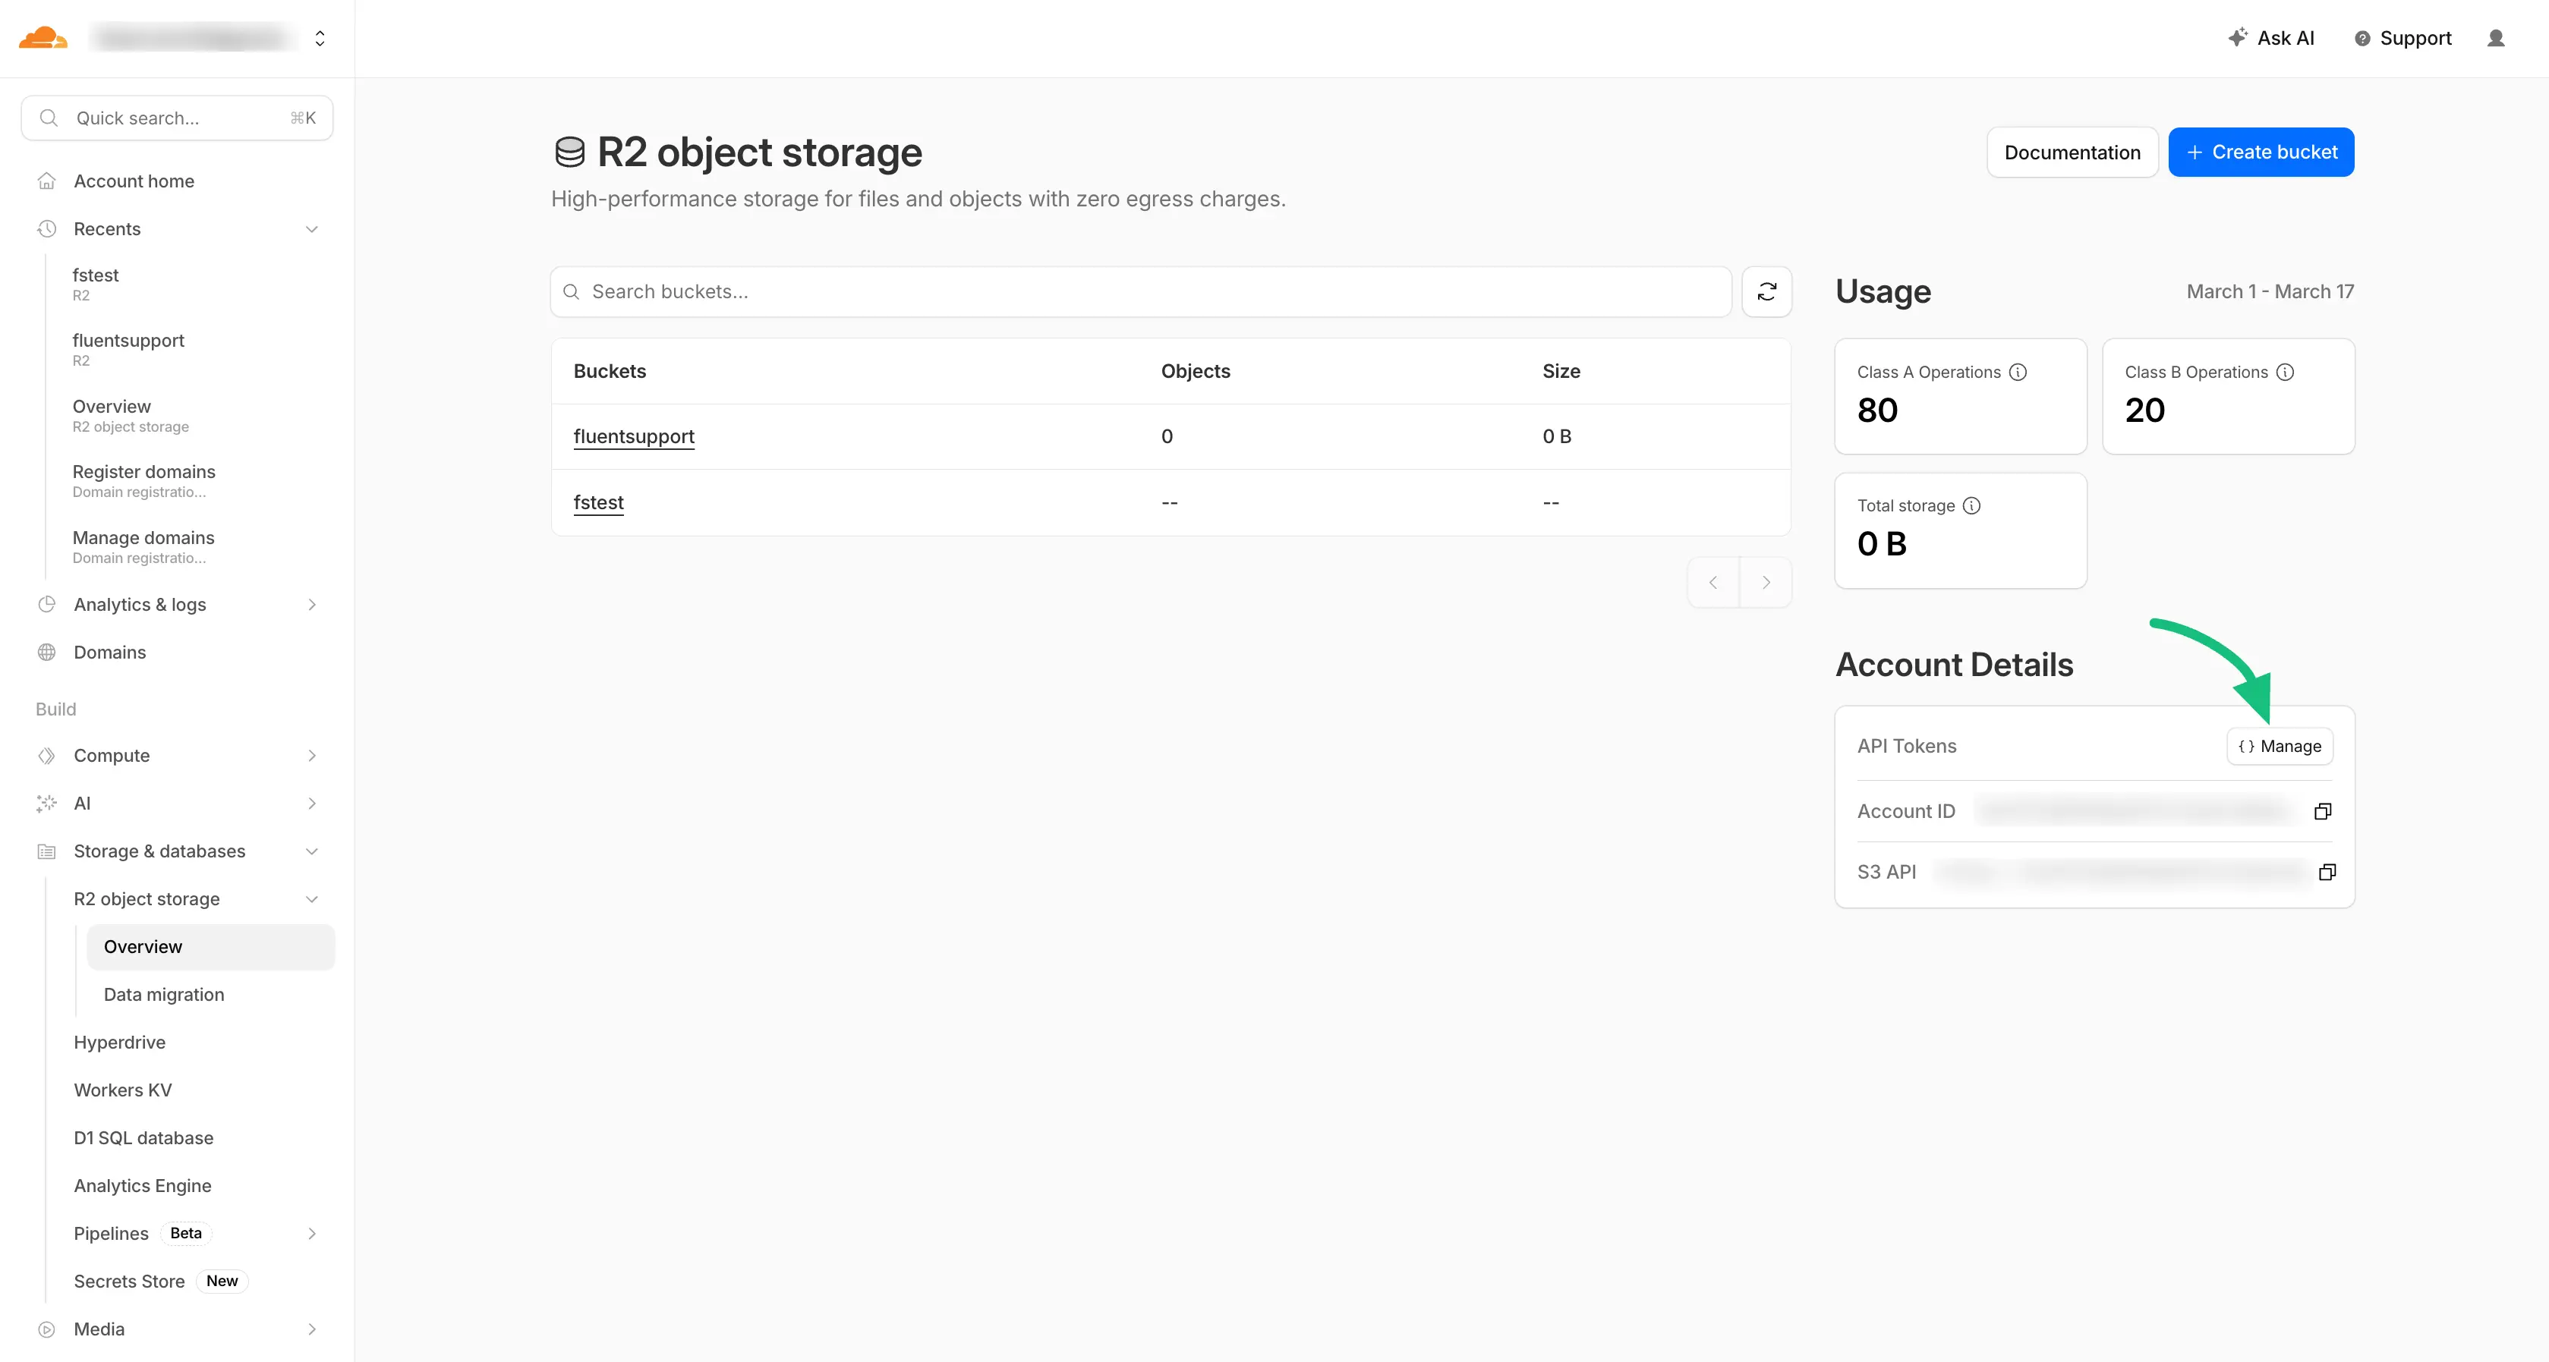Open Workers KV from sidebar
2549x1362 pixels.
click(x=123, y=1090)
